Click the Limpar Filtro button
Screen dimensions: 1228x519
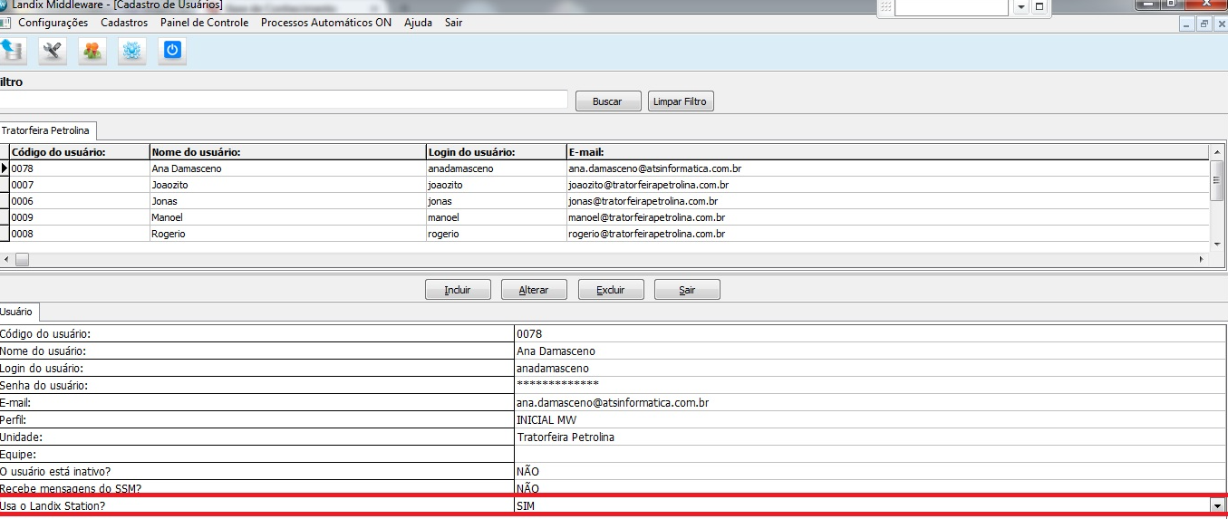[681, 101]
